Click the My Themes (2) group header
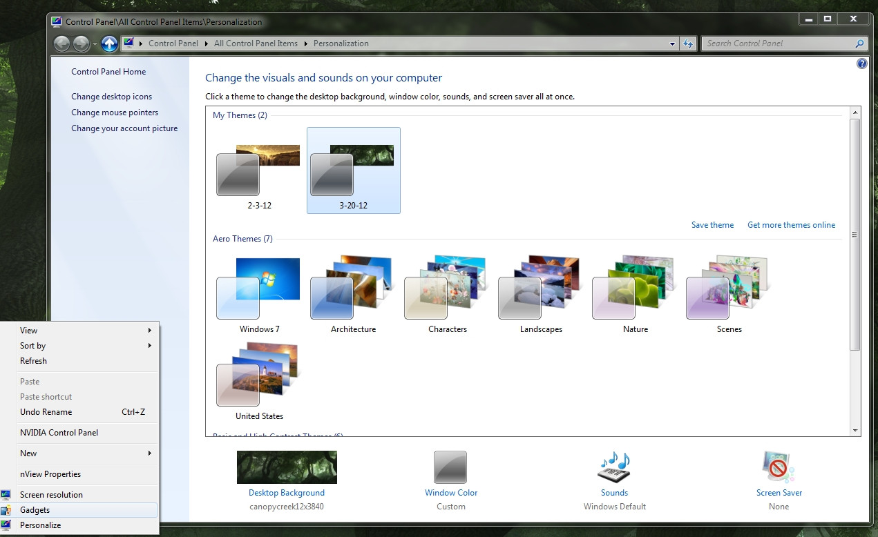 pos(240,115)
